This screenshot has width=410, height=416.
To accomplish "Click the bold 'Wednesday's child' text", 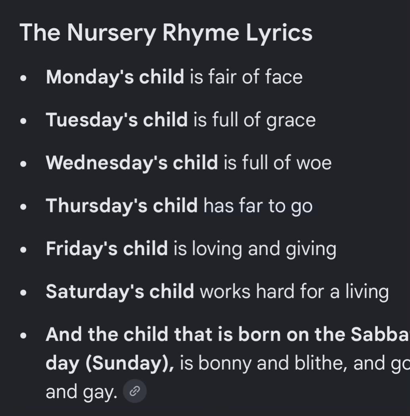I will [132, 163].
